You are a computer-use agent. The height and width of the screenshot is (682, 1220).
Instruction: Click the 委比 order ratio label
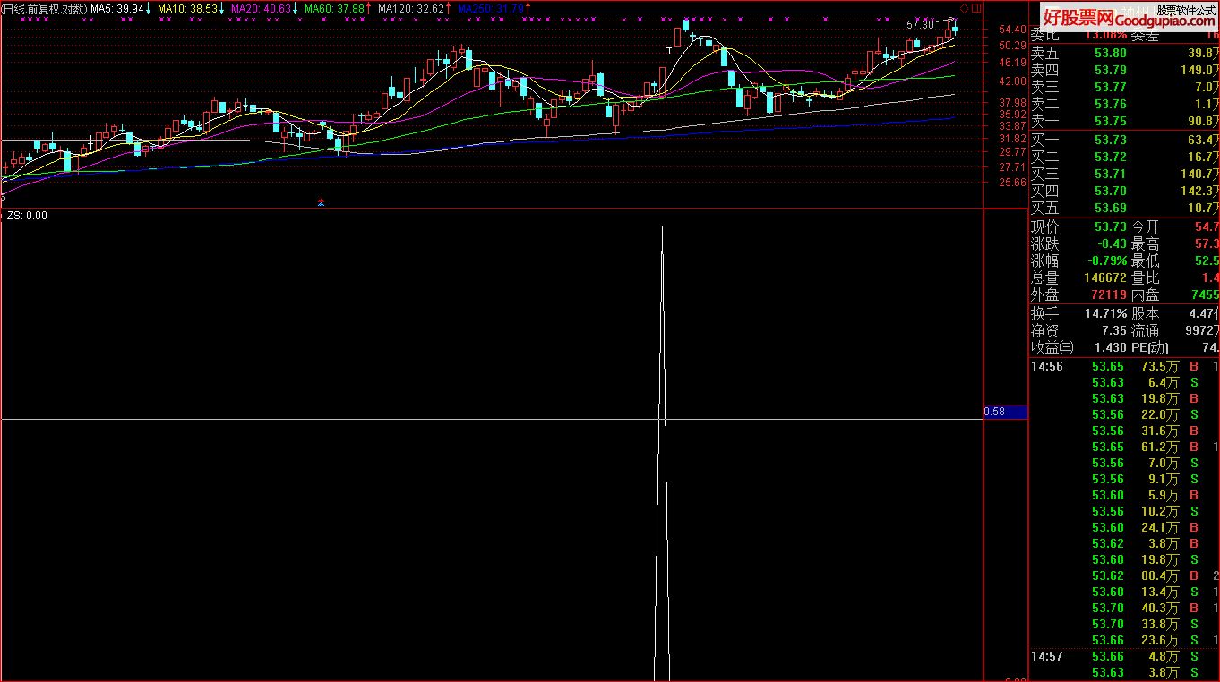pyautogui.click(x=1044, y=37)
